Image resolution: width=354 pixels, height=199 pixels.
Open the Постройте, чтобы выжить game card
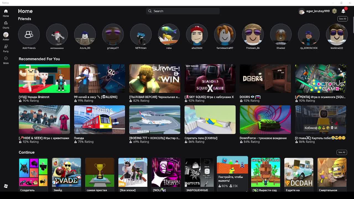[x=232, y=173]
